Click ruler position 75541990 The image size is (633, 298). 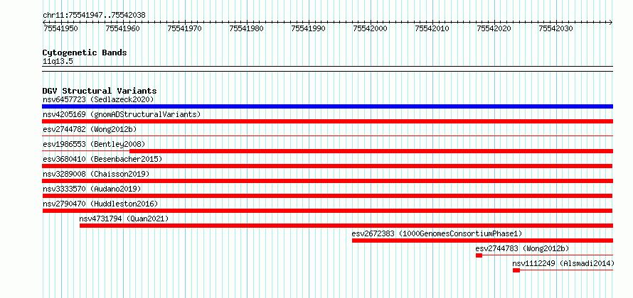coord(309,28)
